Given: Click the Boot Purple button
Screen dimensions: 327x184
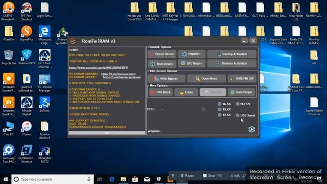Looking at the screenshot, I should coord(242,92).
